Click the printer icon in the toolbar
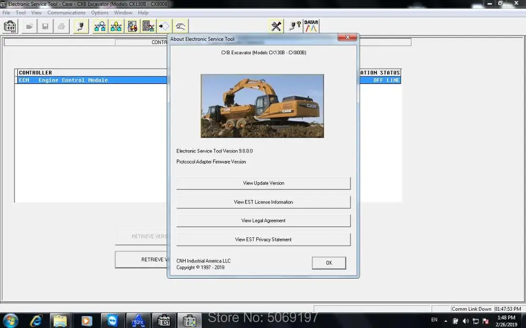Image resolution: width=526 pixels, height=328 pixels. pos(62,26)
